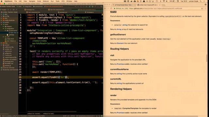Image resolution: width=209 pixels, height=117 pixels.
Task: Click the VCS update project icon
Action: click(89, 6)
